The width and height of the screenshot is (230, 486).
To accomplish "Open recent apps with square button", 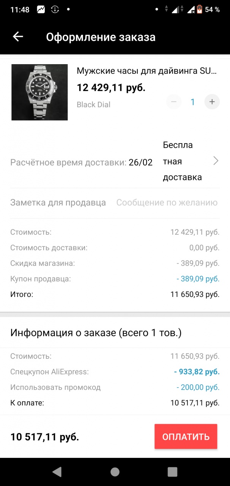I will (x=172, y=472).
